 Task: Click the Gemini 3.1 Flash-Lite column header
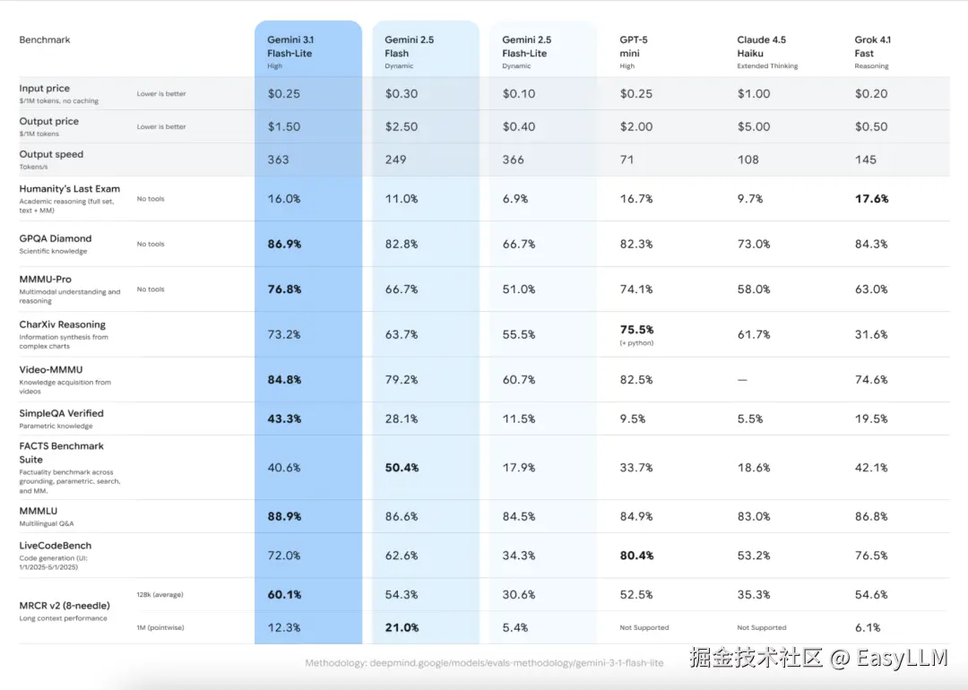(290, 52)
